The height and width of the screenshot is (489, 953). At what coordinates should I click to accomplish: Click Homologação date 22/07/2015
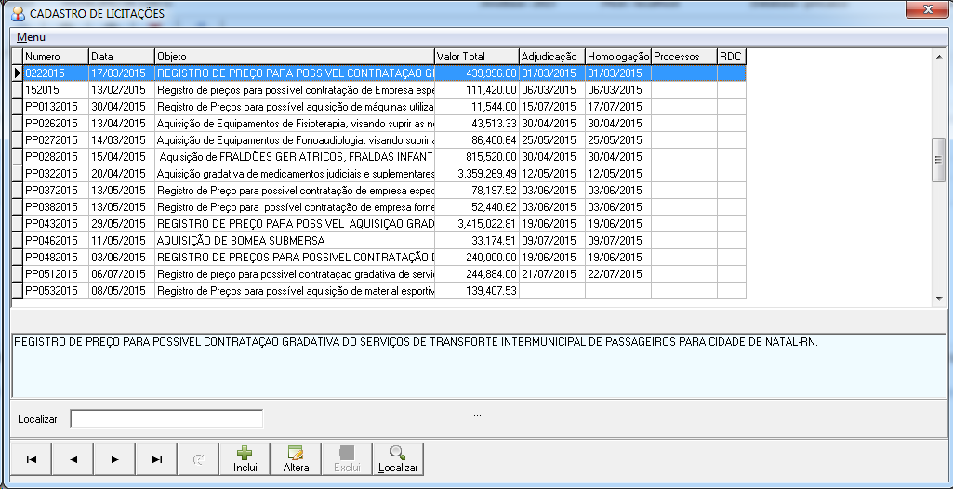(618, 274)
